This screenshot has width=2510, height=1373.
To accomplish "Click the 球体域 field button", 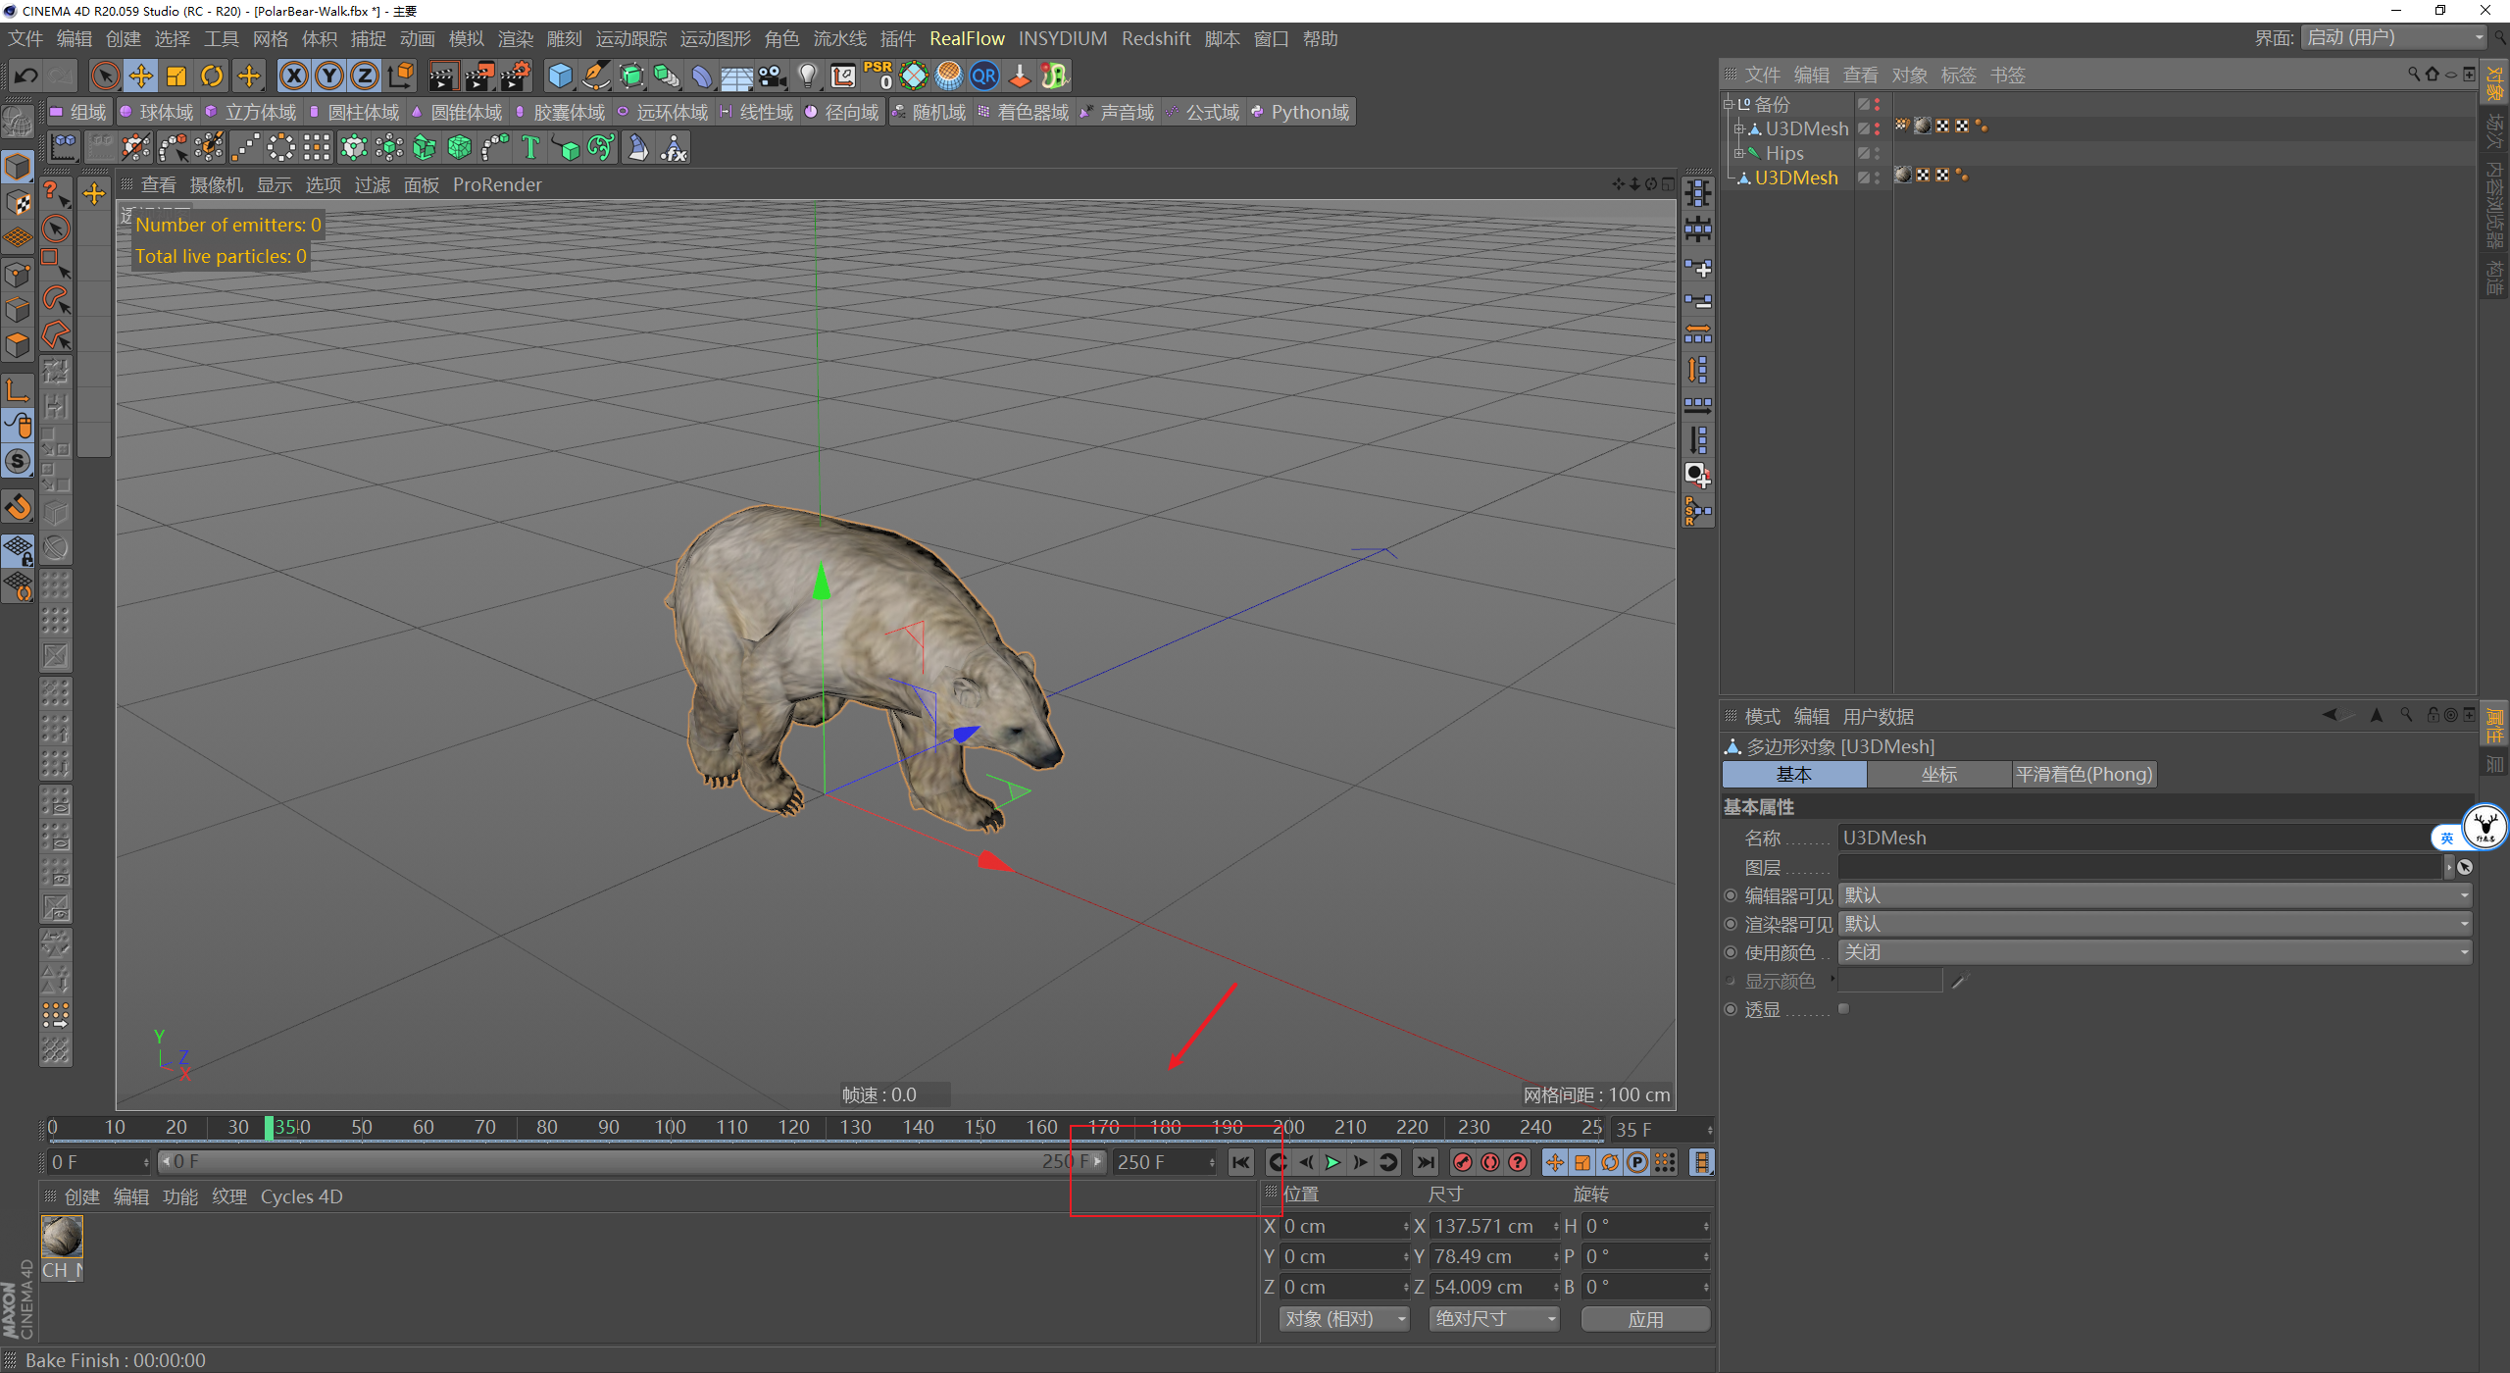I will [157, 113].
